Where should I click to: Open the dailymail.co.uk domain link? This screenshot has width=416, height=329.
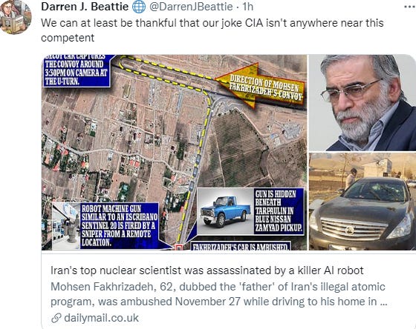coord(101,318)
